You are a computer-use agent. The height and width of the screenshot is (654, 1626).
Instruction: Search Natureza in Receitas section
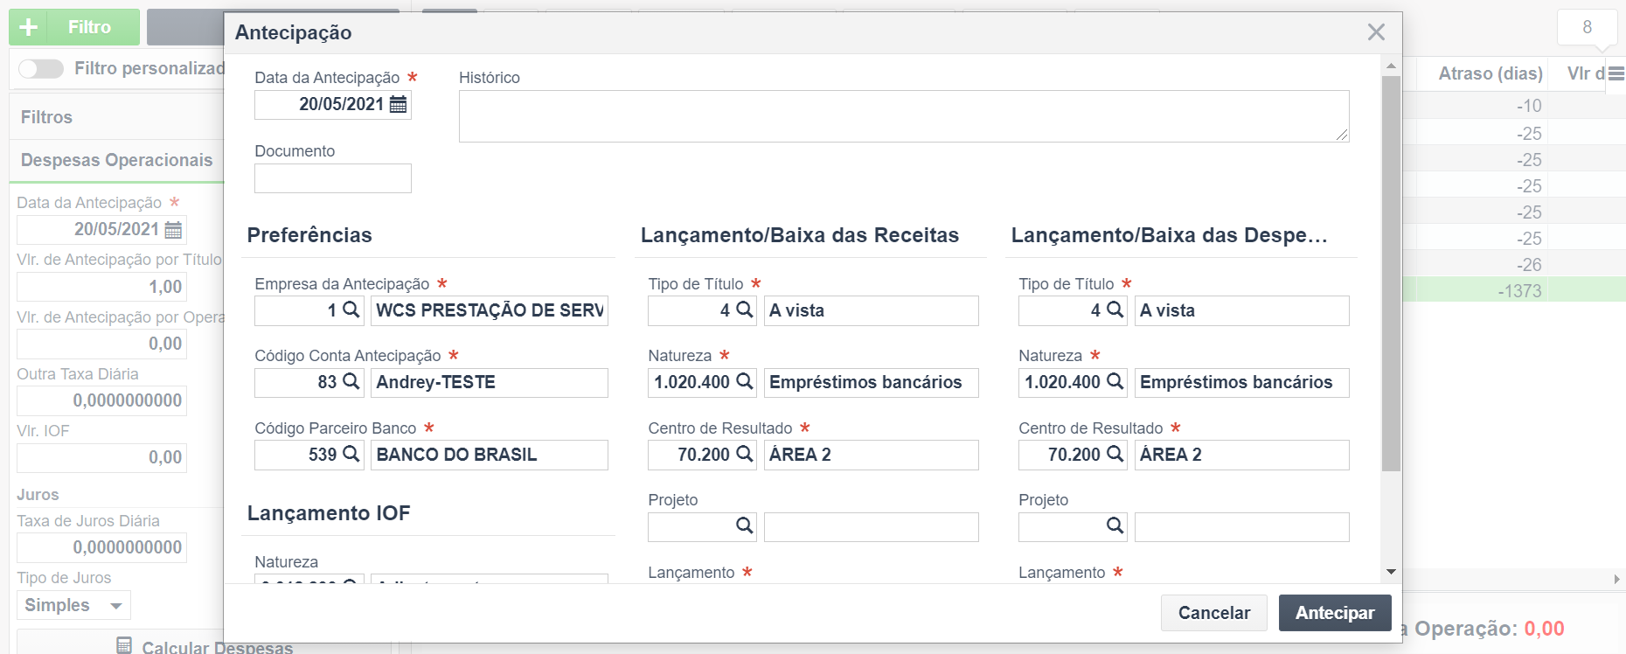coord(744,381)
